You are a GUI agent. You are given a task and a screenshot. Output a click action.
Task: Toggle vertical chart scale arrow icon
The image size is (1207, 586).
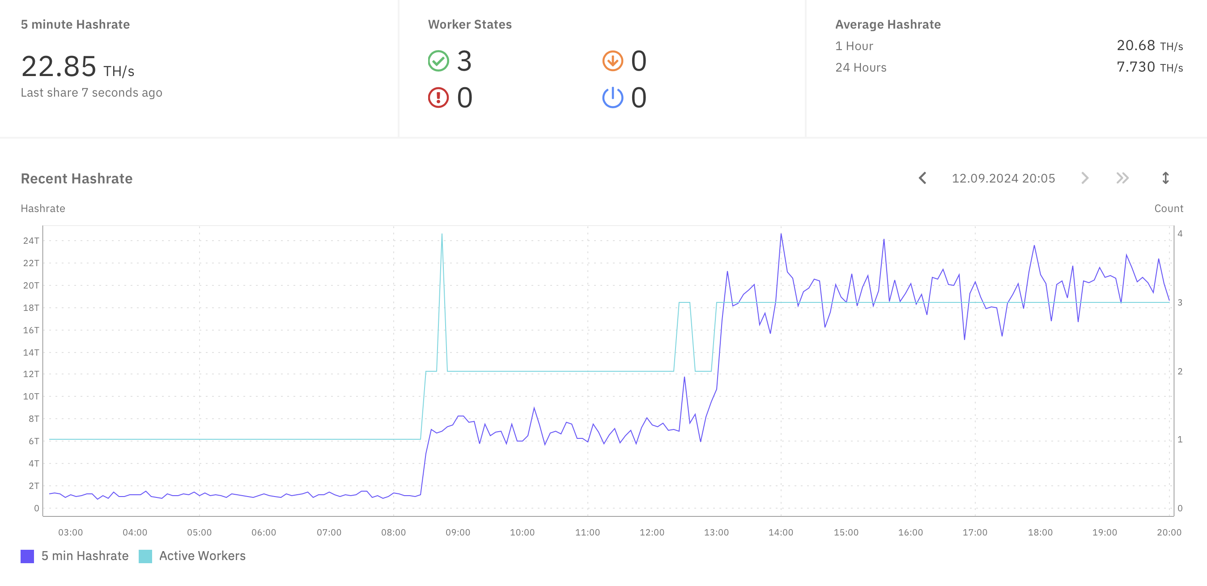coord(1165,178)
